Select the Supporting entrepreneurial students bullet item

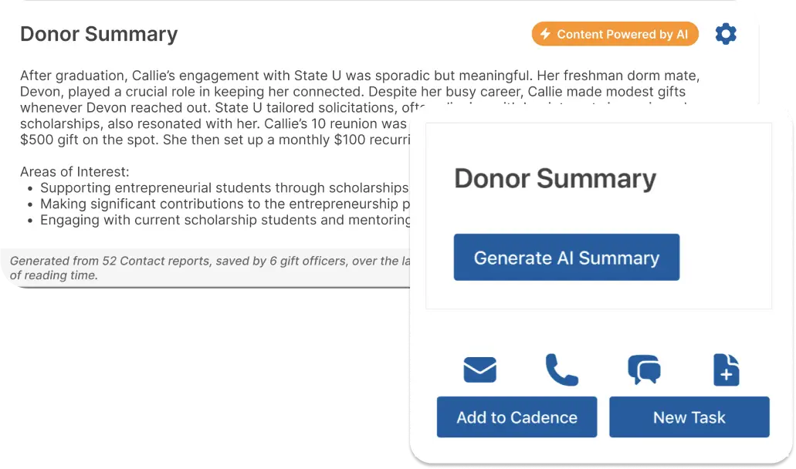[224, 187]
